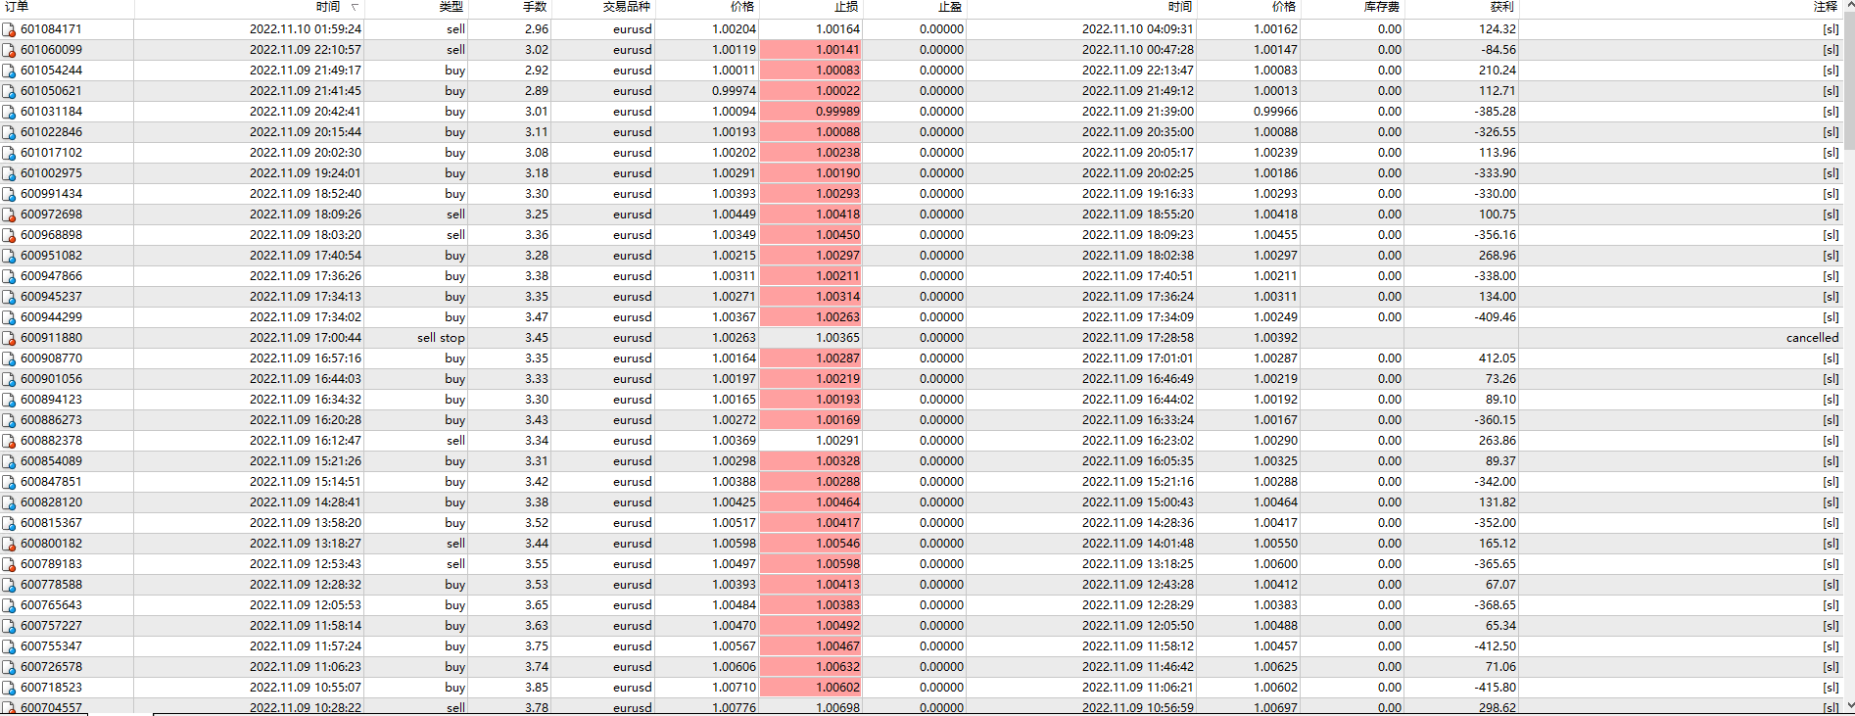This screenshot has height=716, width=1855.
Task: Pick the order icon beside ticket 601031184
Action: coord(9,112)
